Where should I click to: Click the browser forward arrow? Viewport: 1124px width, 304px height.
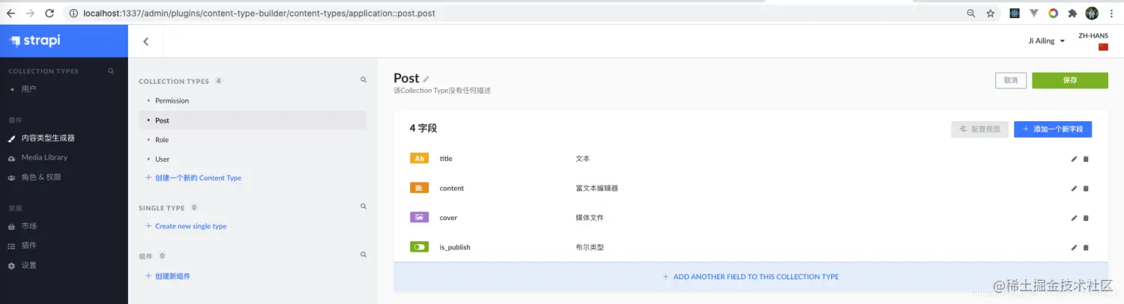point(30,13)
